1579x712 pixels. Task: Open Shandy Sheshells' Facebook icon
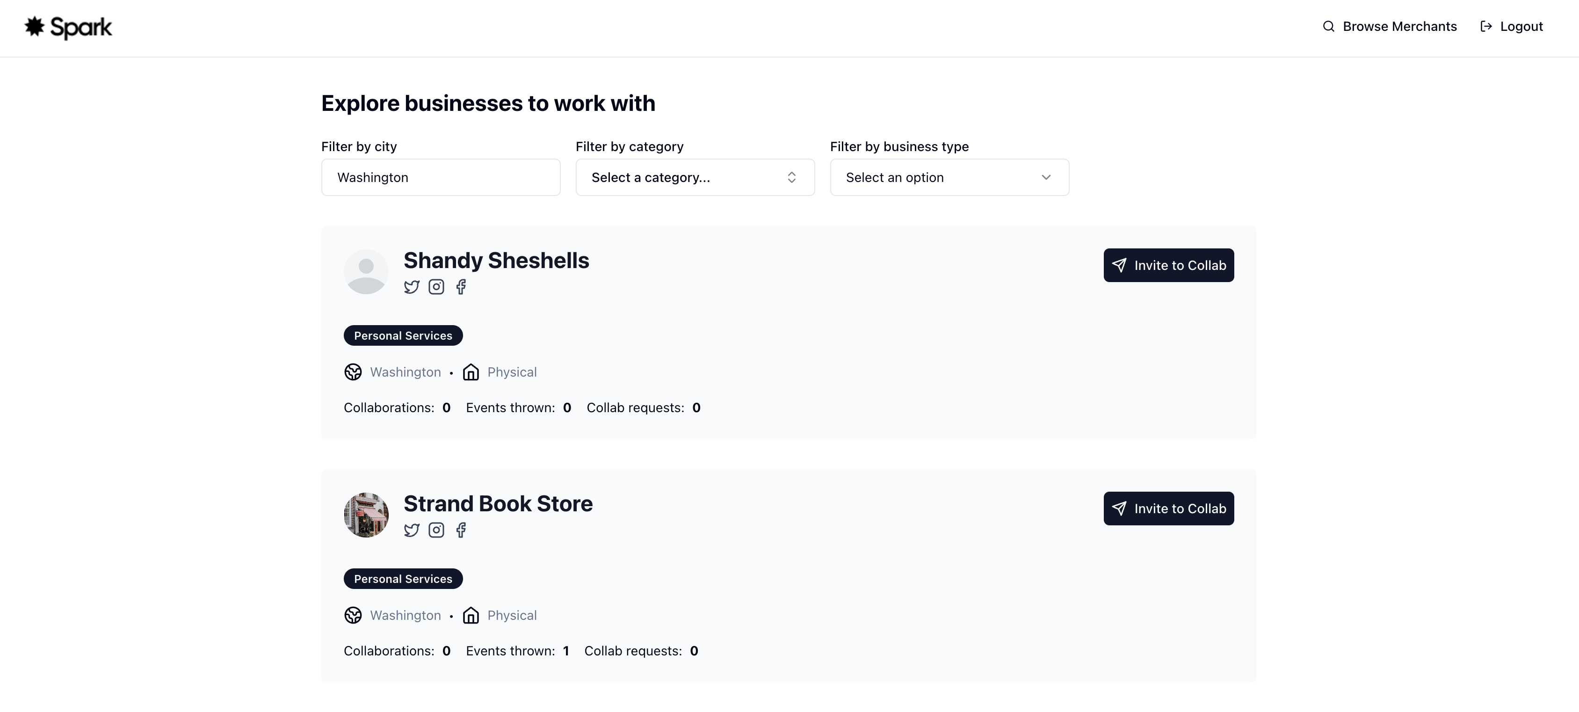[x=461, y=287]
